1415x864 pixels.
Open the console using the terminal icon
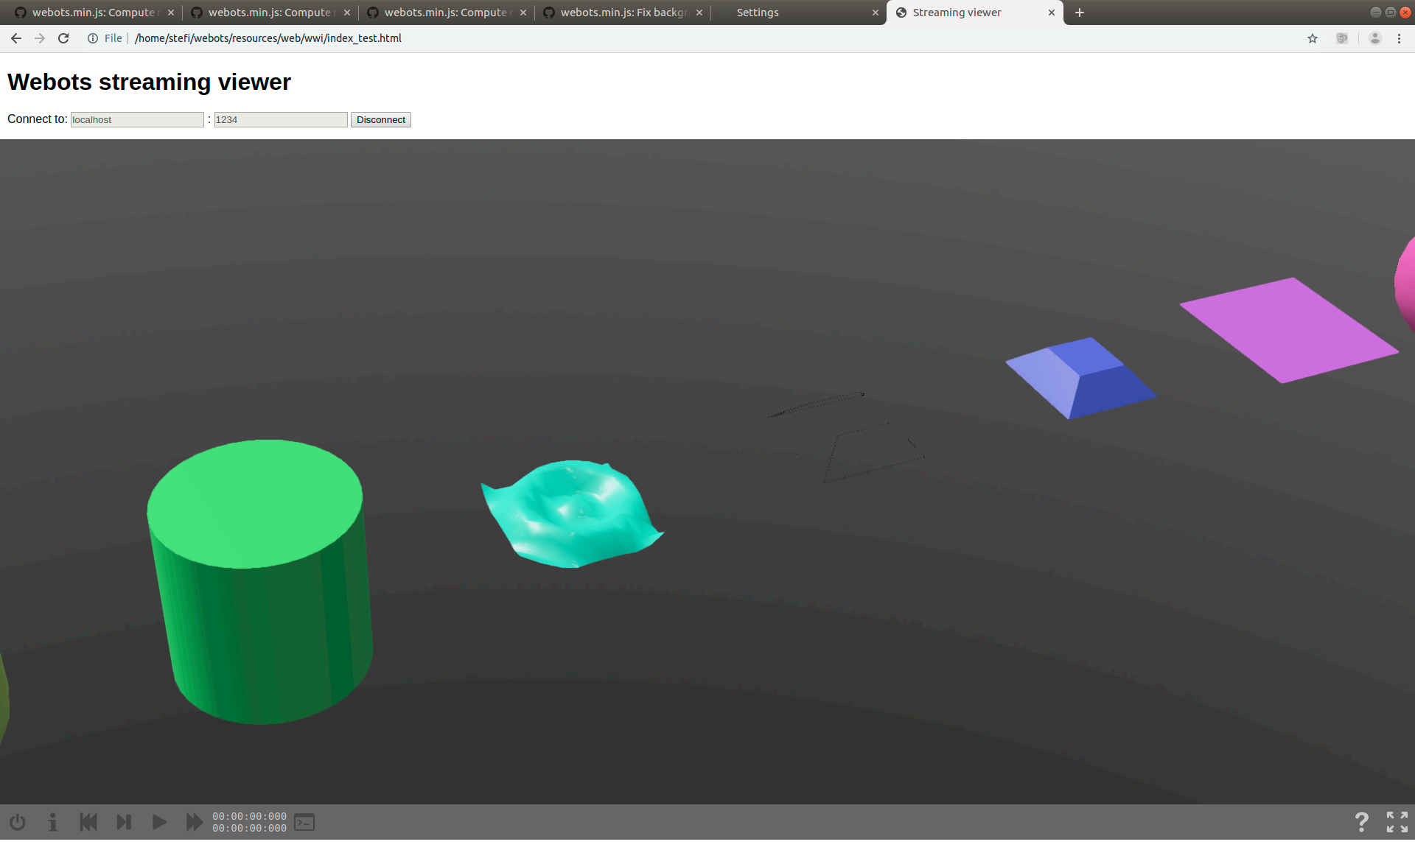tap(304, 822)
